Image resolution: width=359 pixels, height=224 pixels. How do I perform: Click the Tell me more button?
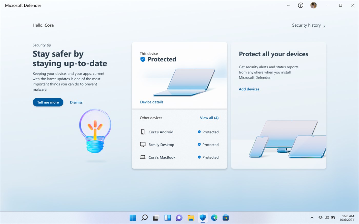(48, 102)
